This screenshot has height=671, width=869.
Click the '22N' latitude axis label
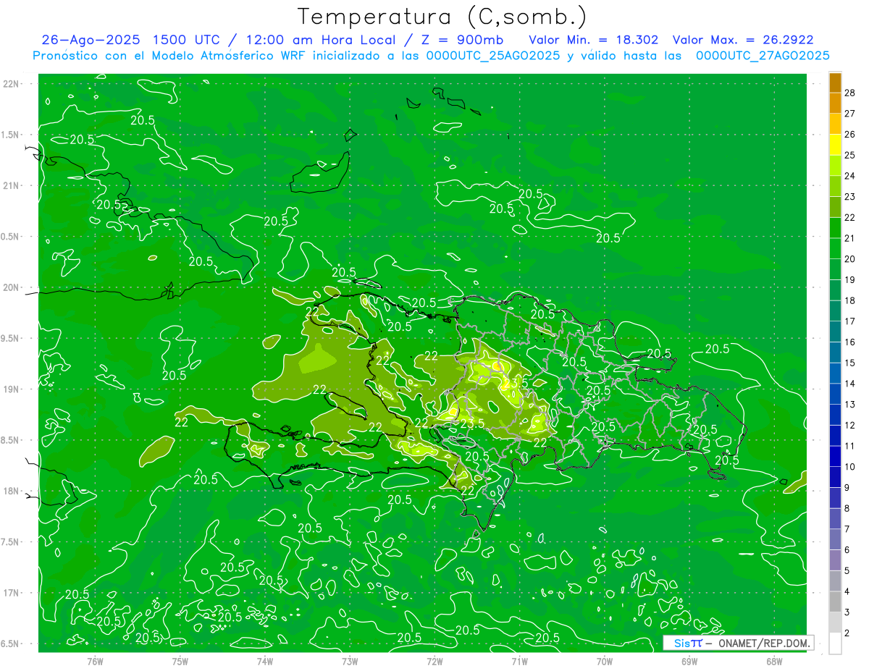[11, 84]
